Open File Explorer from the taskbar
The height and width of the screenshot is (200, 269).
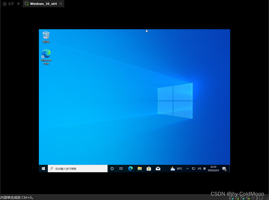(140, 168)
